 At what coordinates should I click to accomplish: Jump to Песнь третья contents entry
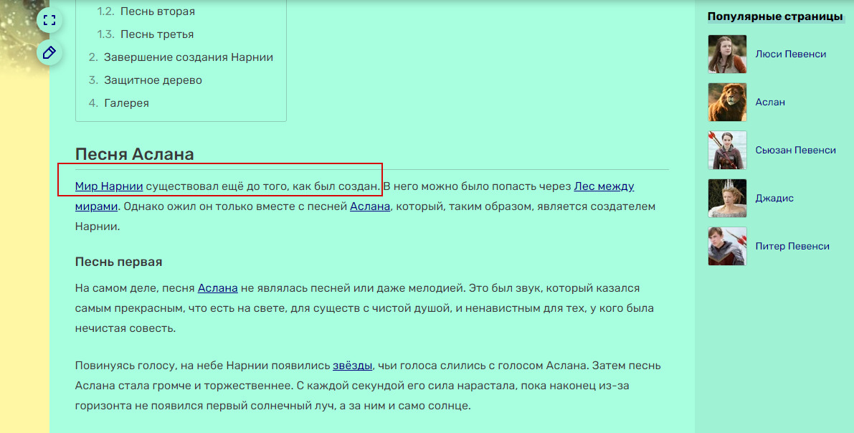(x=156, y=34)
